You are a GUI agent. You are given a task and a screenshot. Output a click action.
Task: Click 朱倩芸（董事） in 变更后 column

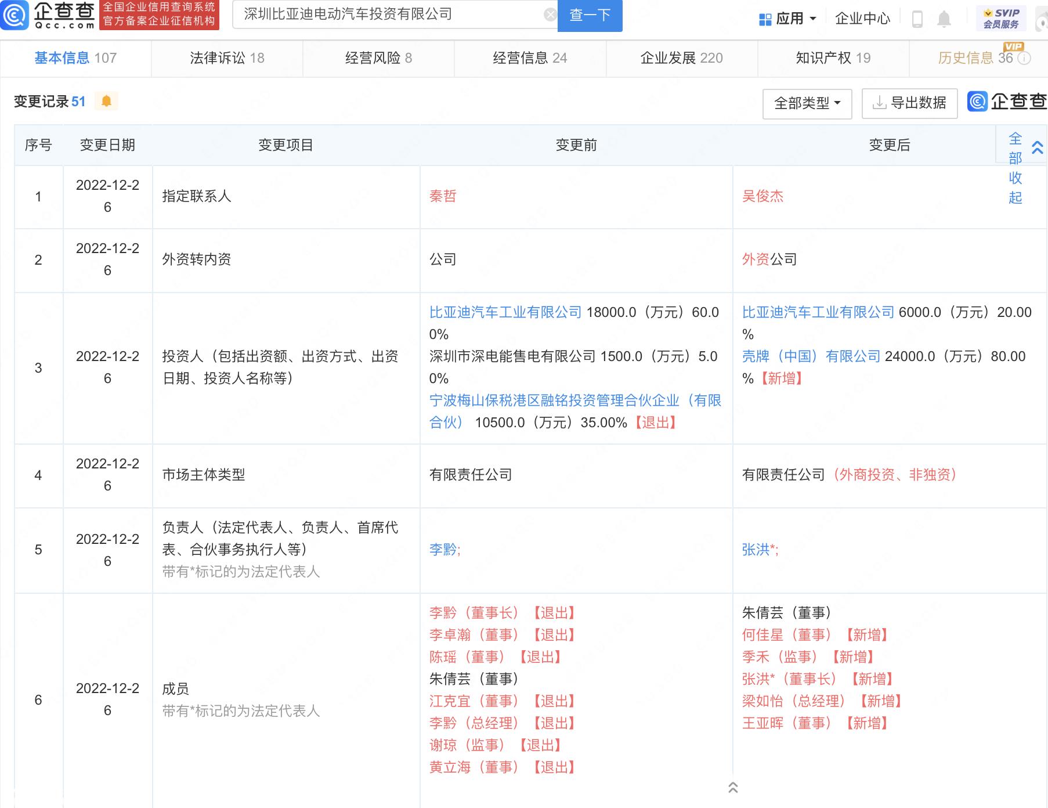(x=787, y=613)
